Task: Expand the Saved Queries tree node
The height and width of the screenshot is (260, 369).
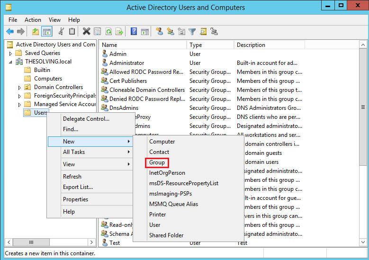Action: coord(11,53)
